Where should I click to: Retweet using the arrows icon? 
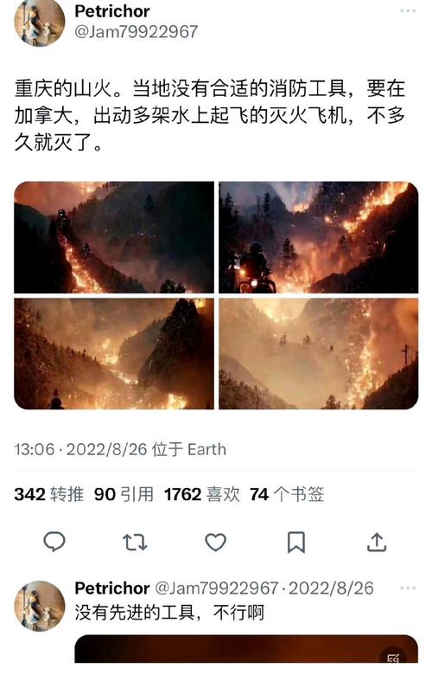(x=135, y=543)
